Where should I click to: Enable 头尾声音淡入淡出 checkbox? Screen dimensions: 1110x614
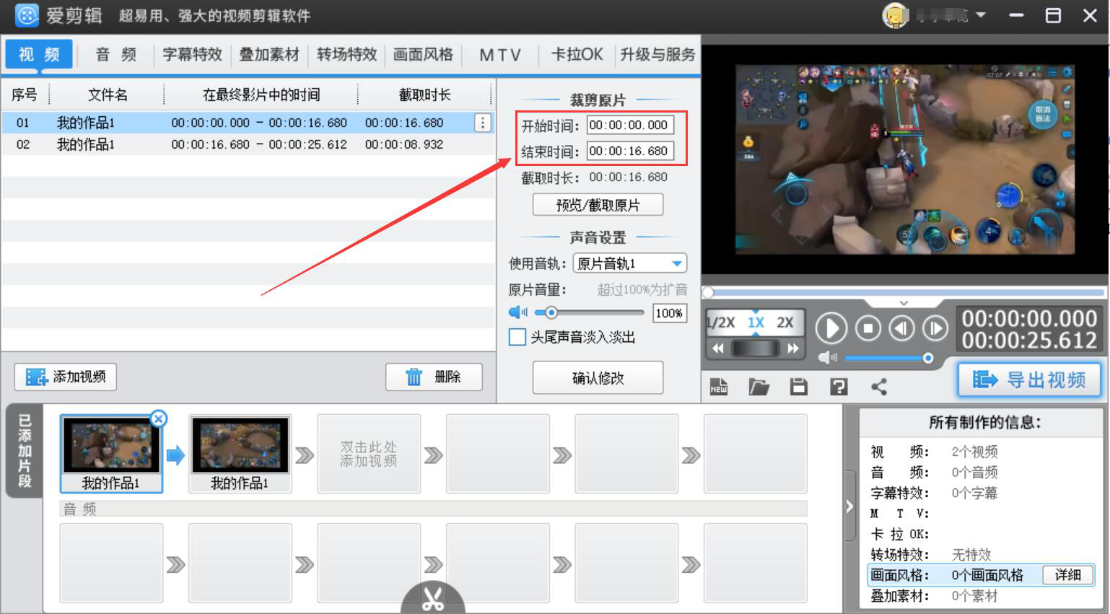pos(517,337)
